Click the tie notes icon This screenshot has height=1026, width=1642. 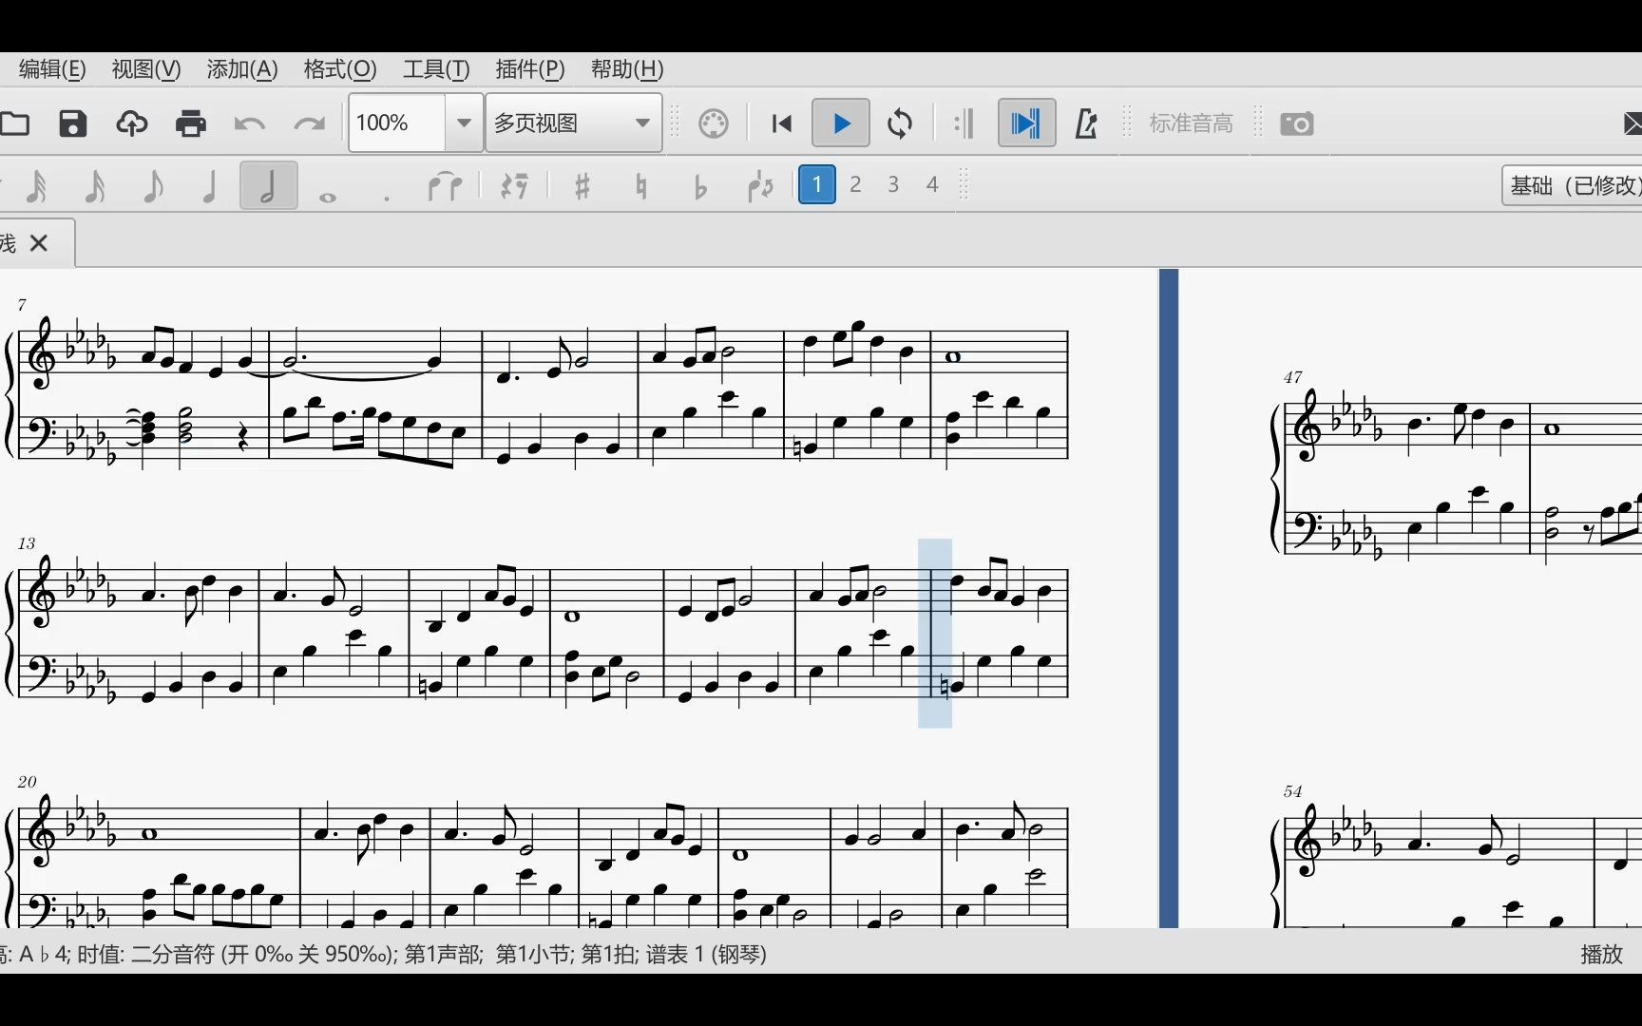click(x=445, y=186)
